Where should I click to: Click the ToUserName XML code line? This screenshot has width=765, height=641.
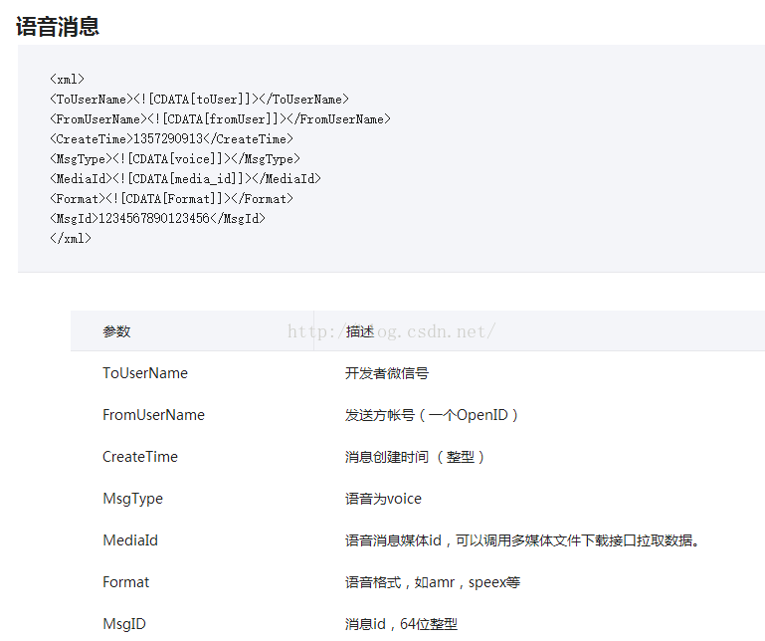tap(199, 100)
